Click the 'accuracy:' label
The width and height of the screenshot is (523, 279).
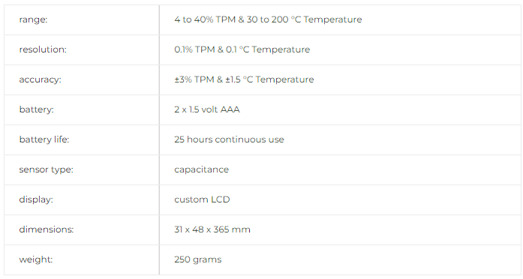(x=40, y=79)
